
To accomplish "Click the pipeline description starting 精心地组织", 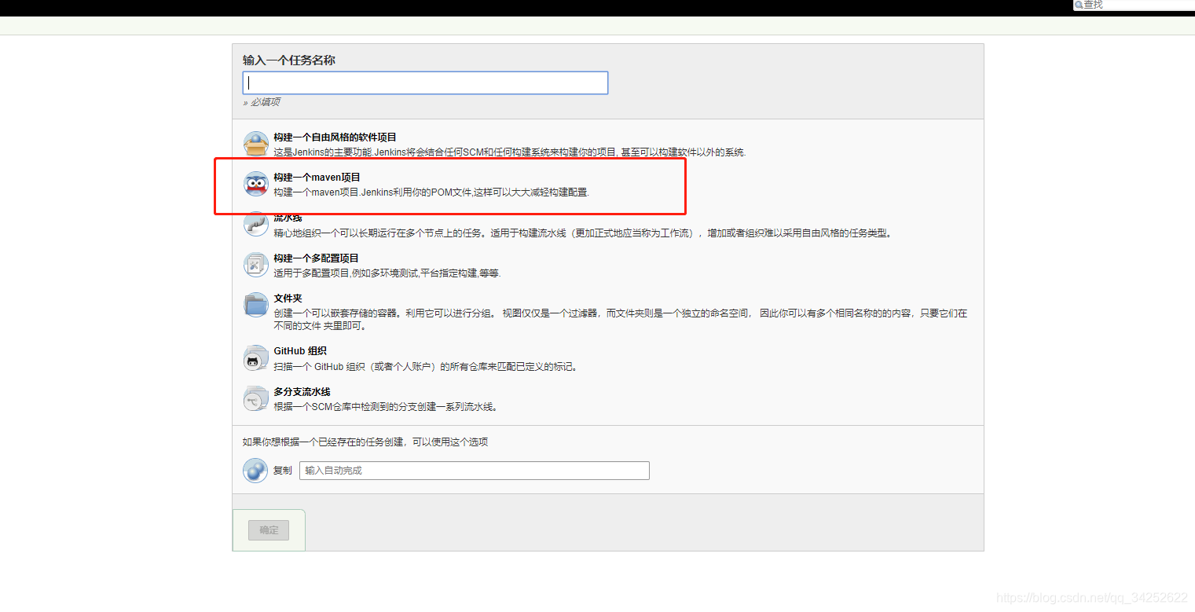I will pos(584,233).
